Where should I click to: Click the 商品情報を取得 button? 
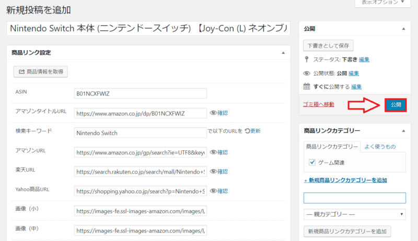(41, 72)
